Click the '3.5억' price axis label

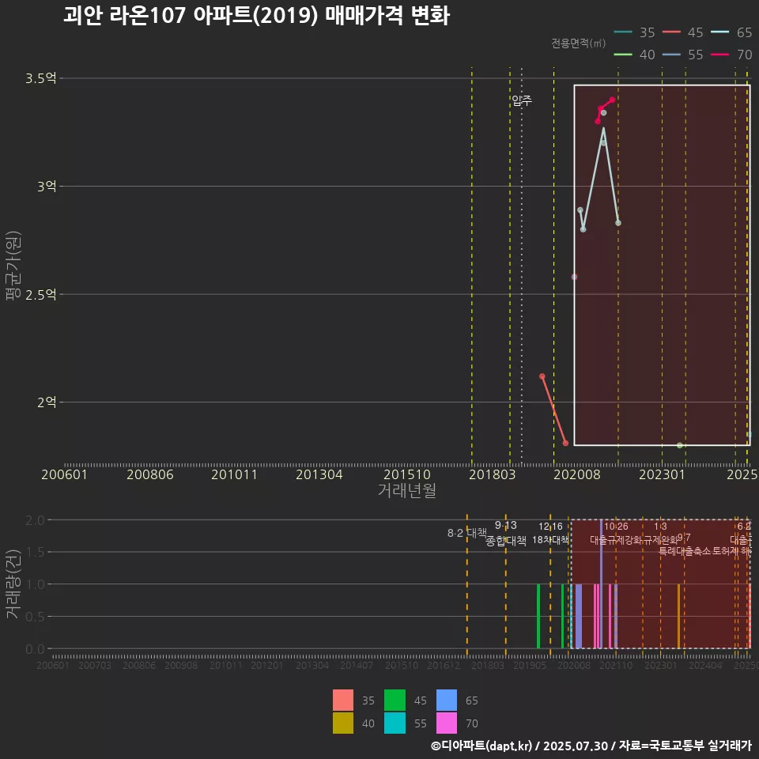(x=40, y=78)
